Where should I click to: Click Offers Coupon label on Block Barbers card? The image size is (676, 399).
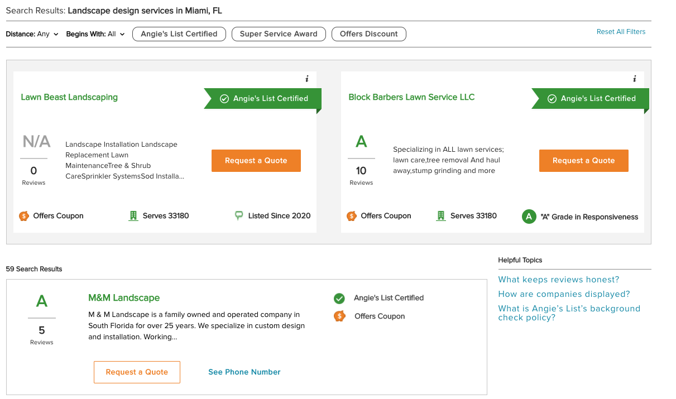[x=386, y=216]
